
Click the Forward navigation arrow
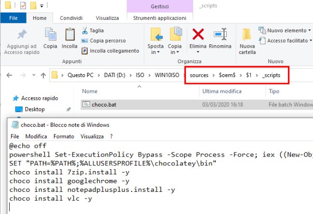point(23,75)
